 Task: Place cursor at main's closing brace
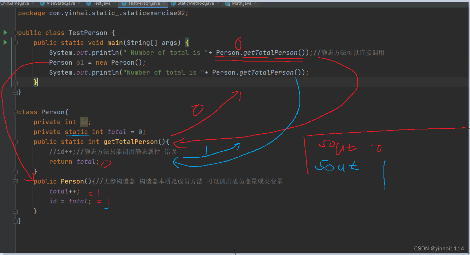[35, 82]
